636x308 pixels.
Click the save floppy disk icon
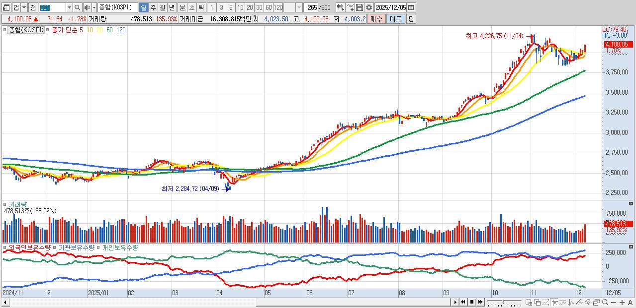360,7
